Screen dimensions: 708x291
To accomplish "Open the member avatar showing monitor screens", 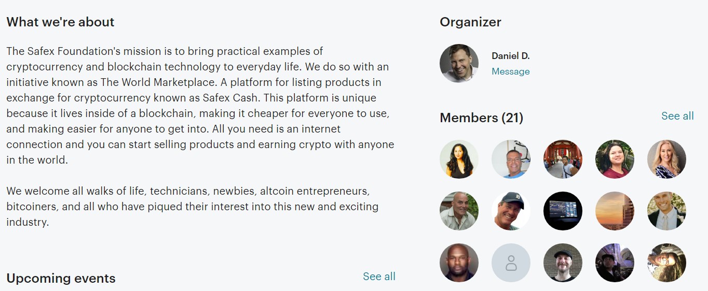I will [563, 211].
